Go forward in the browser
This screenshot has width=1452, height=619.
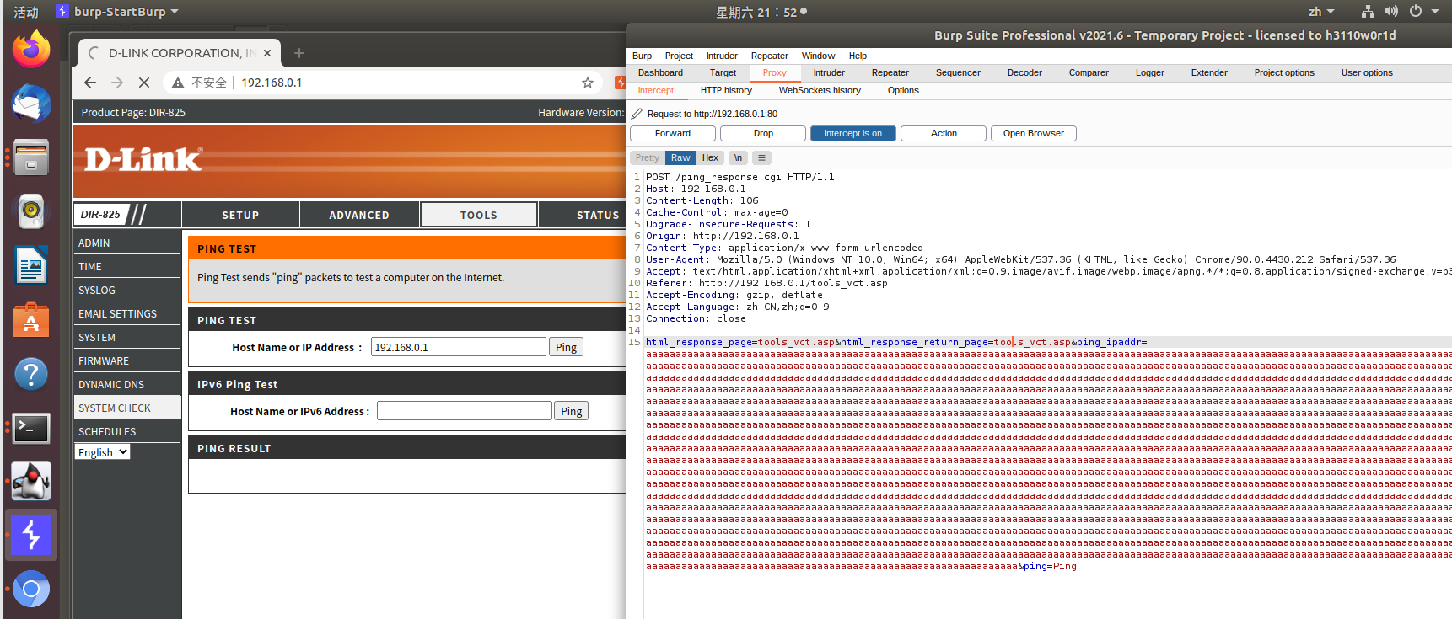point(117,83)
